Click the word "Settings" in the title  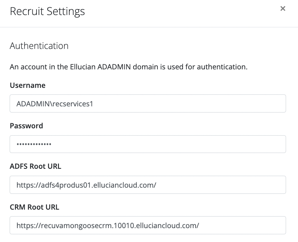(66, 12)
